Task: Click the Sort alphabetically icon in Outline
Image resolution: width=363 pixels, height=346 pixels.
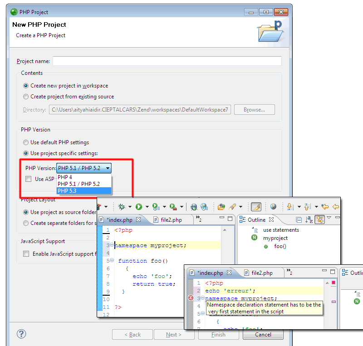Action: 309,219
